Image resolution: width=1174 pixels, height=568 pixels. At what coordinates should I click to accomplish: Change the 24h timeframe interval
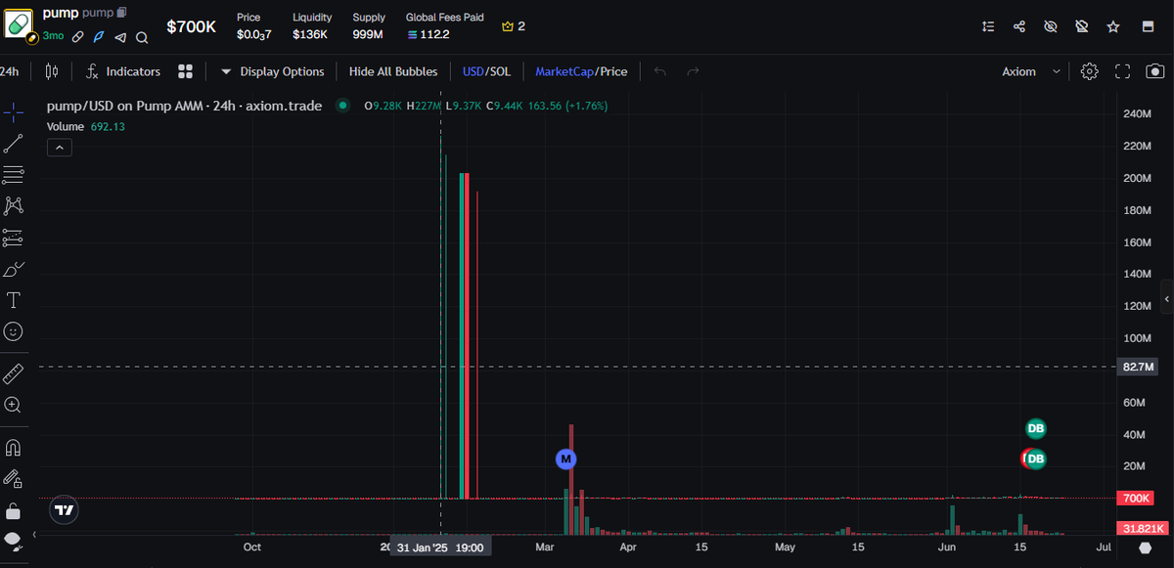click(x=11, y=71)
